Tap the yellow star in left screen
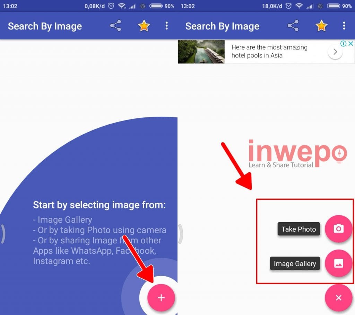355x315 pixels. pyautogui.click(x=144, y=26)
